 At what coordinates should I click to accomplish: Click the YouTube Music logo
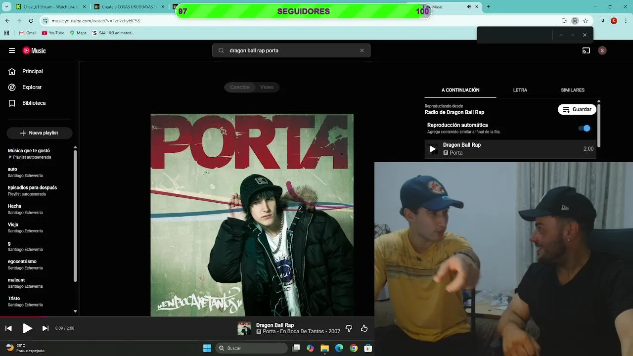(34, 50)
